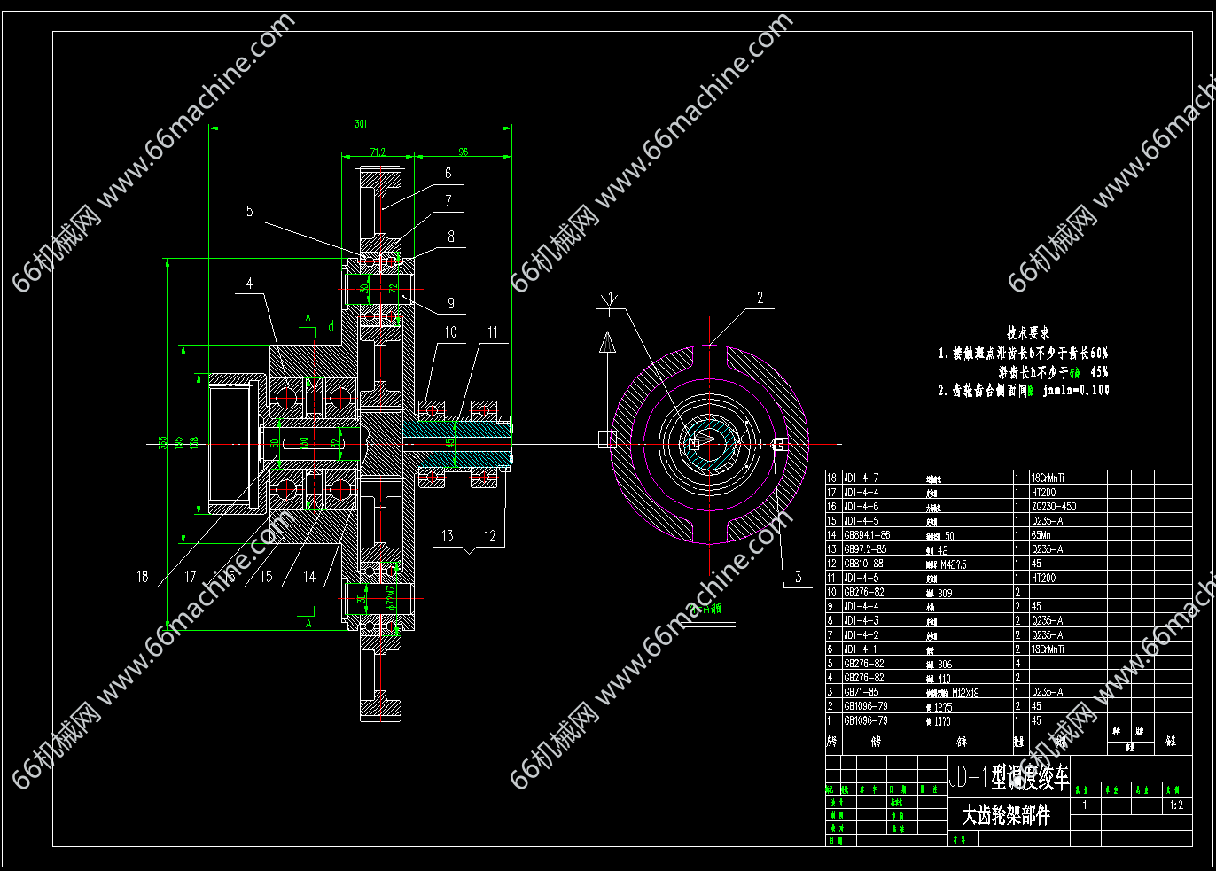Click part code JD1-4-7 in parts list
Image resolution: width=1216 pixels, height=871 pixels.
point(861,478)
